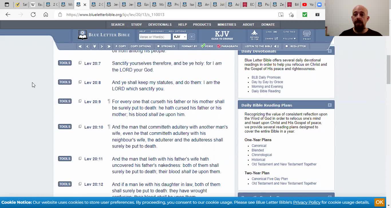
Task: Click the site lock icon in address bar
Action: point(60,15)
